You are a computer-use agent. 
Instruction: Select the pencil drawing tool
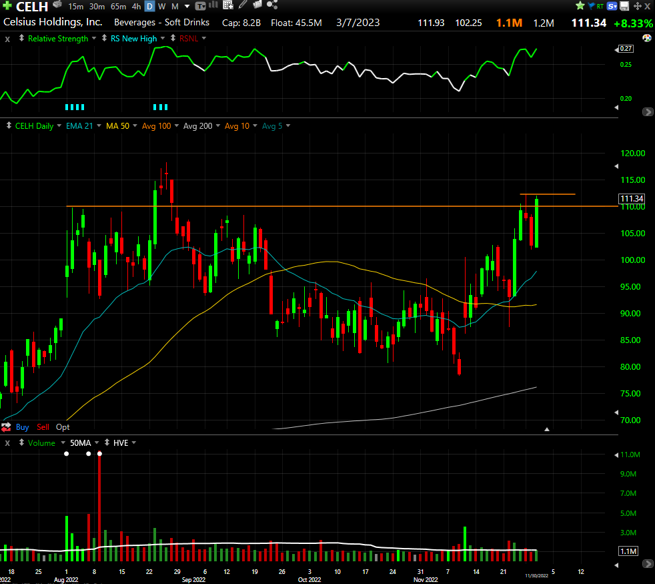pyautogui.click(x=243, y=5)
